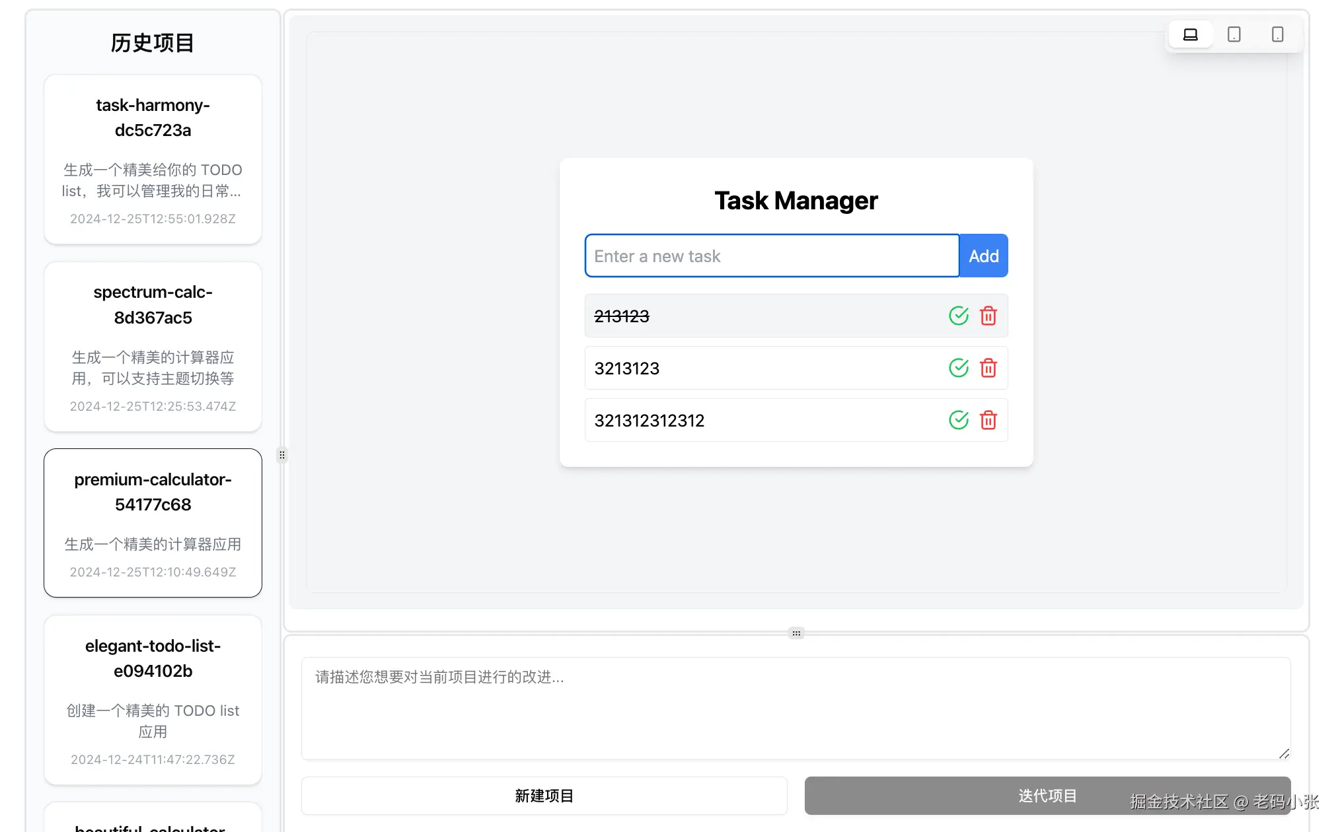Image resolution: width=1340 pixels, height=832 pixels.
Task: Mark task 3213123 as complete
Action: tap(958, 368)
